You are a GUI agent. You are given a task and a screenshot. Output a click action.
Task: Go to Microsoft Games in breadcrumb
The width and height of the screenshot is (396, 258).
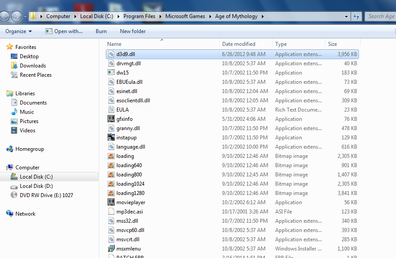pos(185,16)
